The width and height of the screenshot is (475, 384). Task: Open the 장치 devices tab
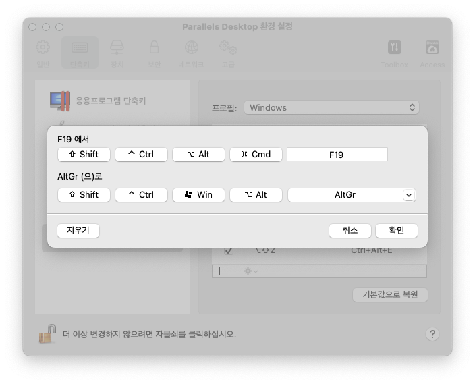click(117, 53)
